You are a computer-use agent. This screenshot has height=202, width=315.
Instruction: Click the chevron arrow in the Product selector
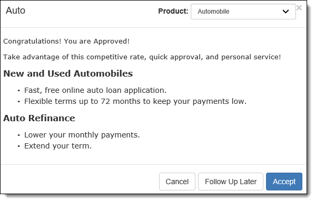pyautogui.click(x=286, y=12)
